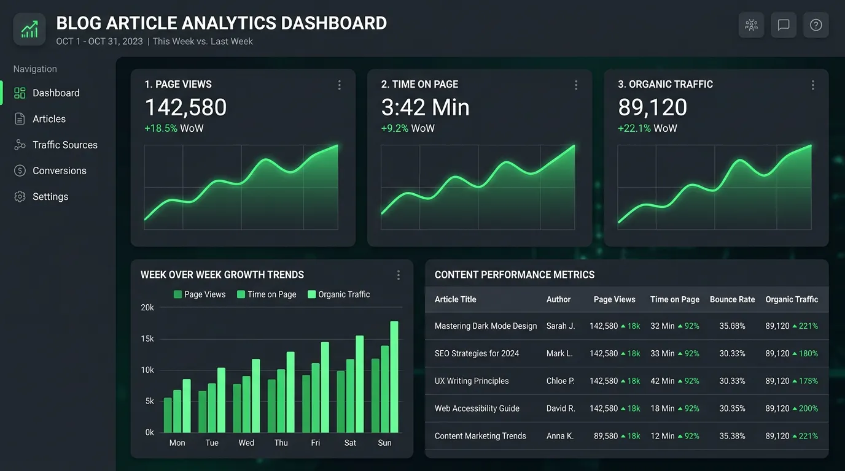The width and height of the screenshot is (845, 471).
Task: Open Content Marketing Trends article
Action: click(480, 436)
